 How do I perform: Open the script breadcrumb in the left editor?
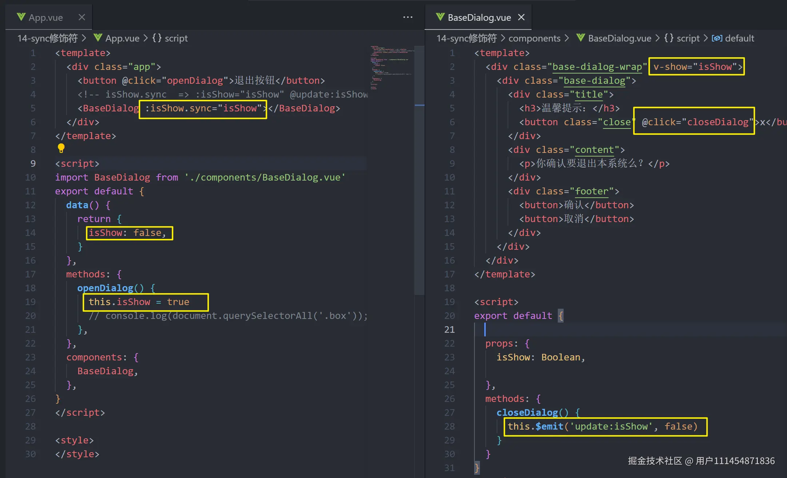point(176,38)
